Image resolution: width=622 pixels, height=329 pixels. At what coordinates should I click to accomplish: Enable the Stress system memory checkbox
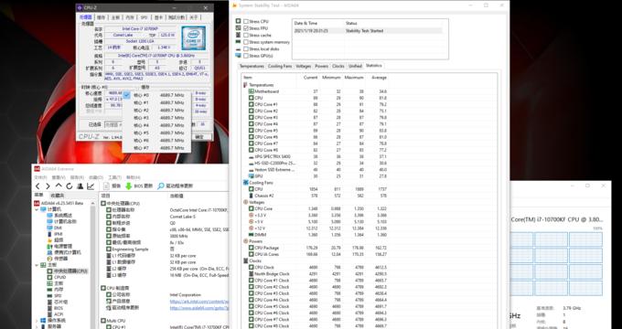[246, 42]
